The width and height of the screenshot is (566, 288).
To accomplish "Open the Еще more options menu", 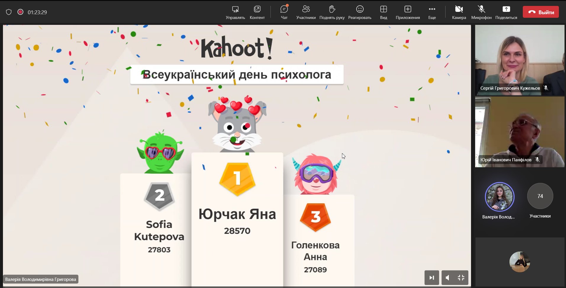I will tap(432, 12).
